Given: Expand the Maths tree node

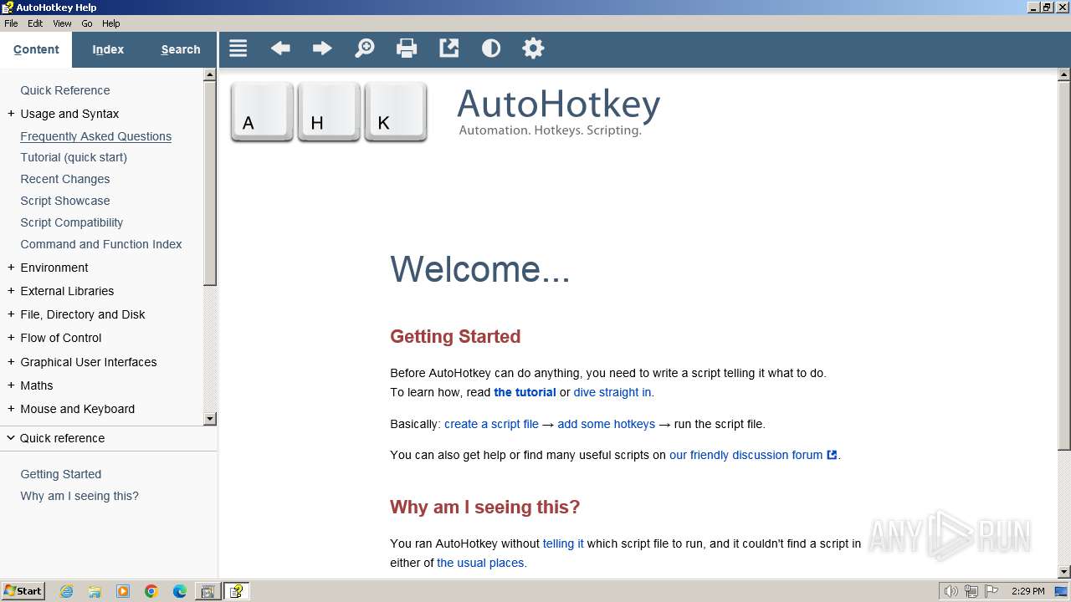Looking at the screenshot, I should (x=11, y=385).
